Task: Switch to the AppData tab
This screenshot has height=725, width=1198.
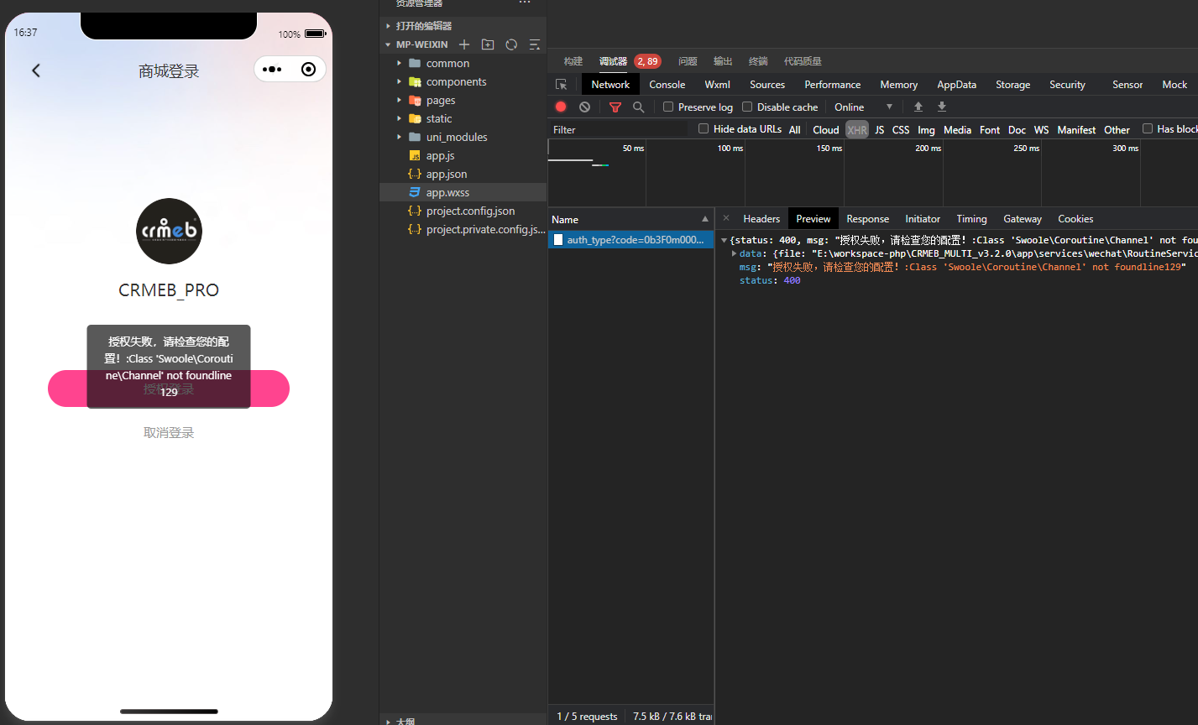Action: [956, 85]
